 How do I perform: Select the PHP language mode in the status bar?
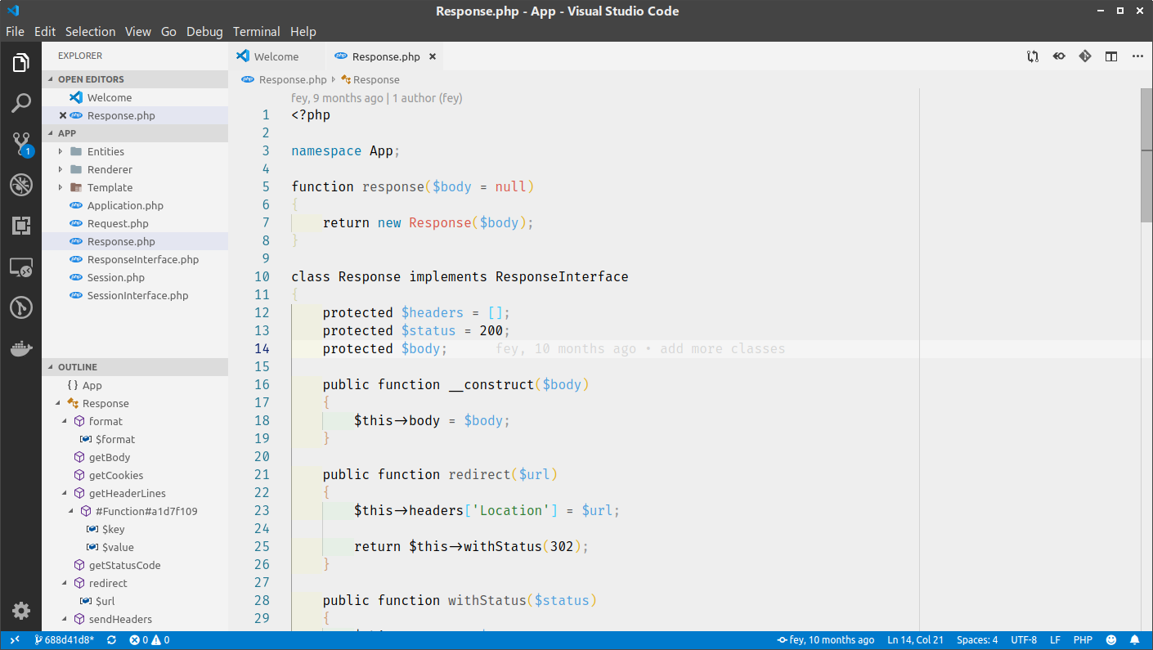(x=1083, y=639)
